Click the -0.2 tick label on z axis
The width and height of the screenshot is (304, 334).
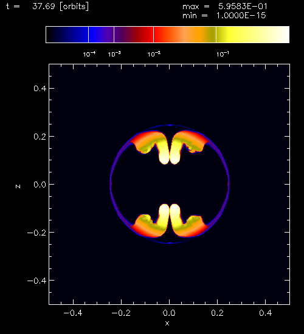pyautogui.click(x=36, y=233)
